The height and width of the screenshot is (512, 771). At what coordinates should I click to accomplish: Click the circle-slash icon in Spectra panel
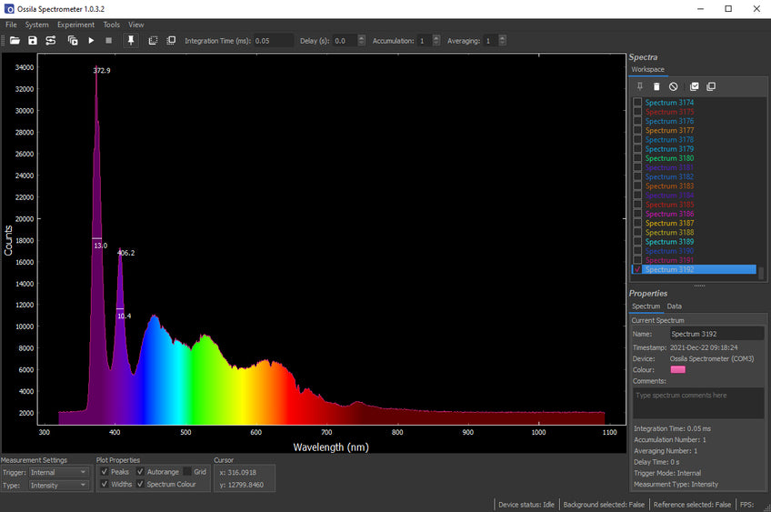[x=673, y=86]
